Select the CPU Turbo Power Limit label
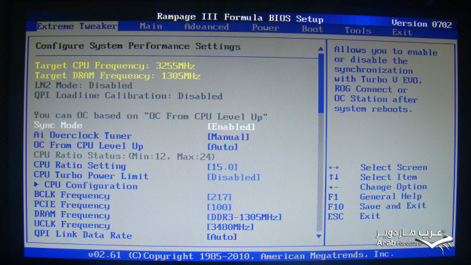Screen dimensions: 471x265 point(91,175)
